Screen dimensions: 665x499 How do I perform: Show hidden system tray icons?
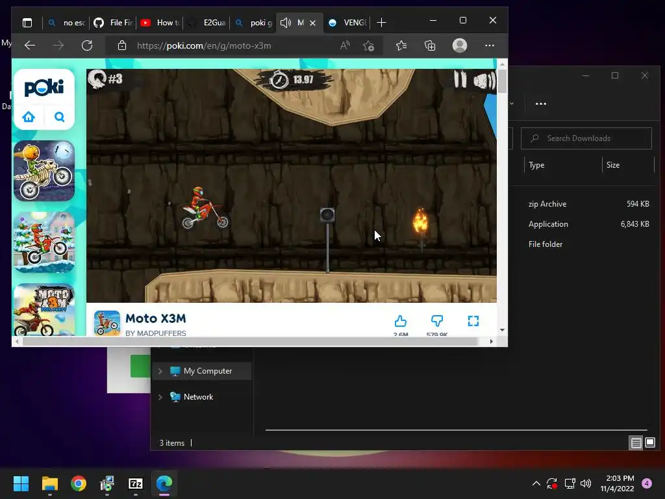(x=536, y=483)
